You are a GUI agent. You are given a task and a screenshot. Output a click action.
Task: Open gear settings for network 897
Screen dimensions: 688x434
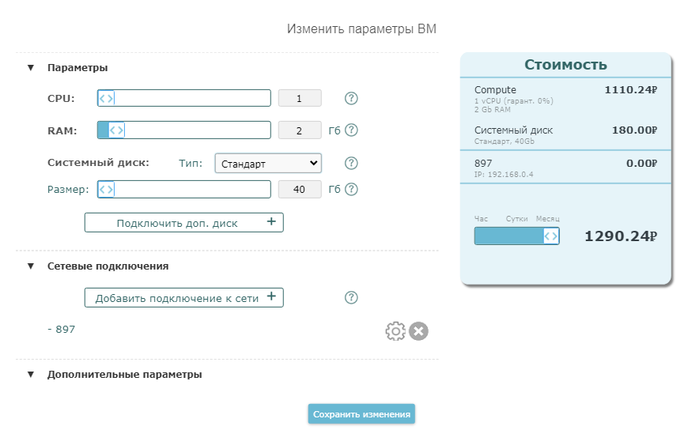[395, 331]
